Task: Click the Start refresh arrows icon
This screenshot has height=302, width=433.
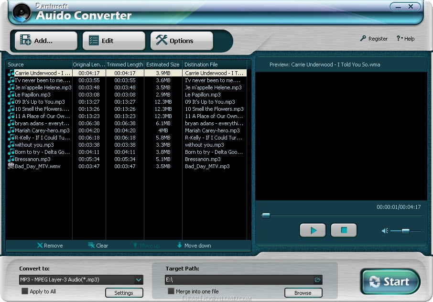Action: (x=375, y=282)
